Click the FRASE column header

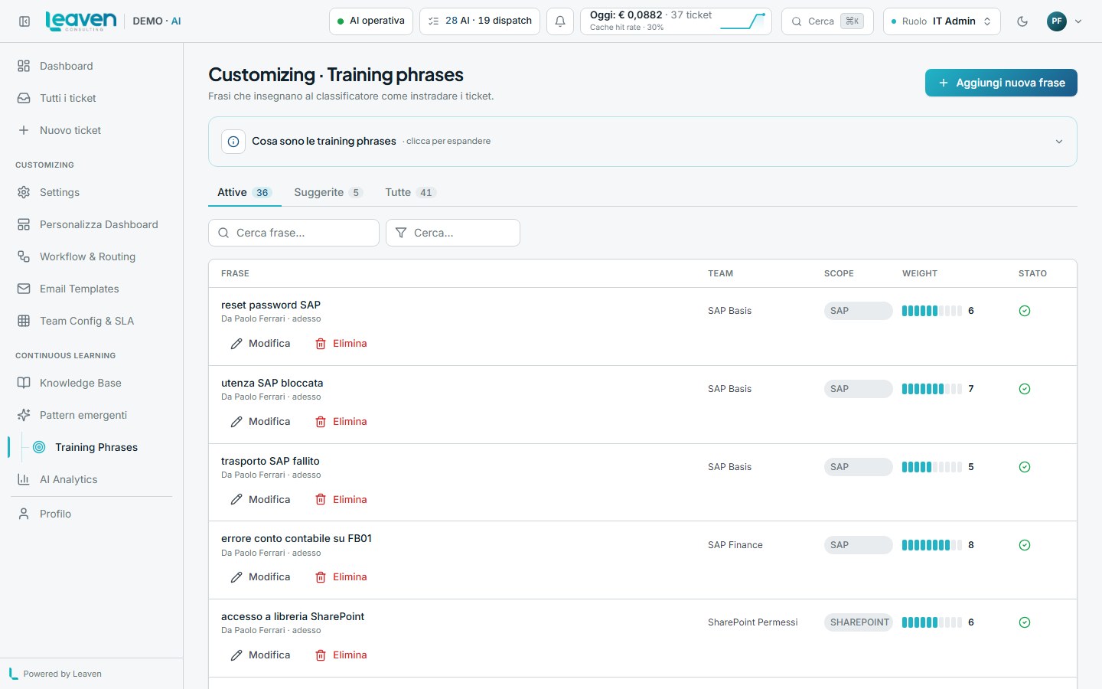pos(235,273)
